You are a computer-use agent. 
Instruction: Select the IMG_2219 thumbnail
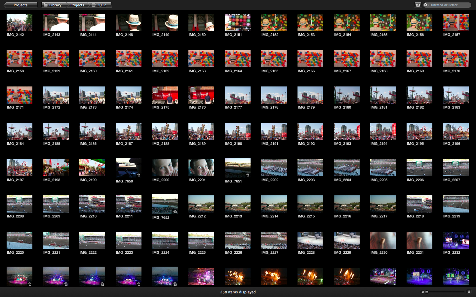coord(456,204)
